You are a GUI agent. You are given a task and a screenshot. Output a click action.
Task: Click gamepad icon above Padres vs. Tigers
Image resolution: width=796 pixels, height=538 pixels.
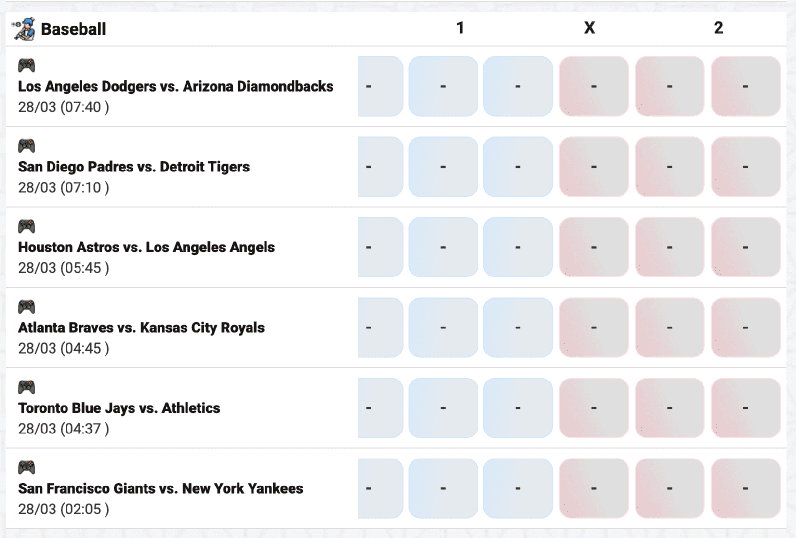tap(27, 145)
